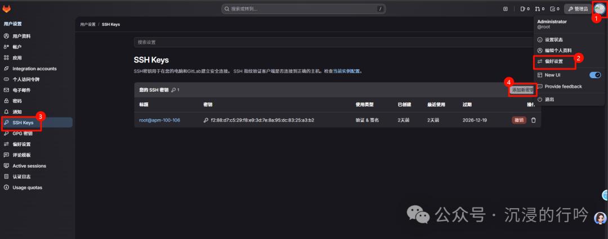This screenshot has width=608, height=239.
Task: Open 认证日志 in the sidebar
Action: (37, 177)
